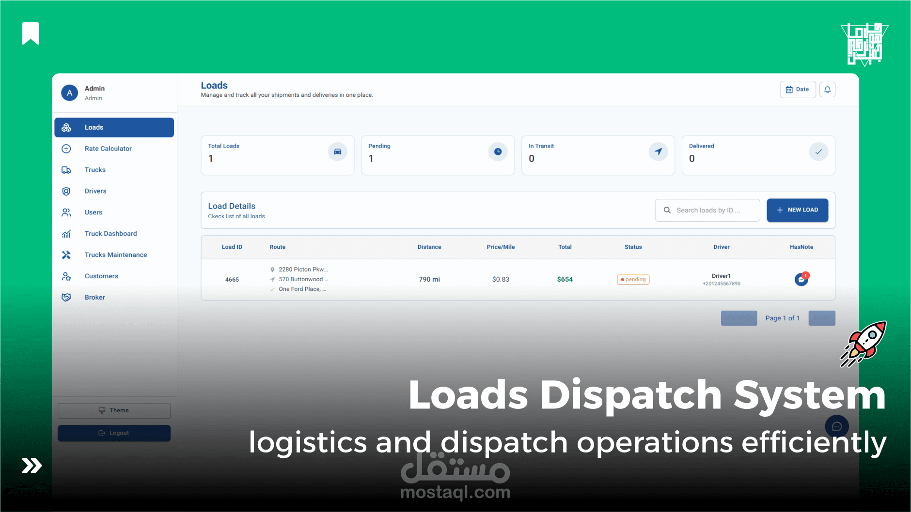Open the Admin profile menu

[69, 92]
